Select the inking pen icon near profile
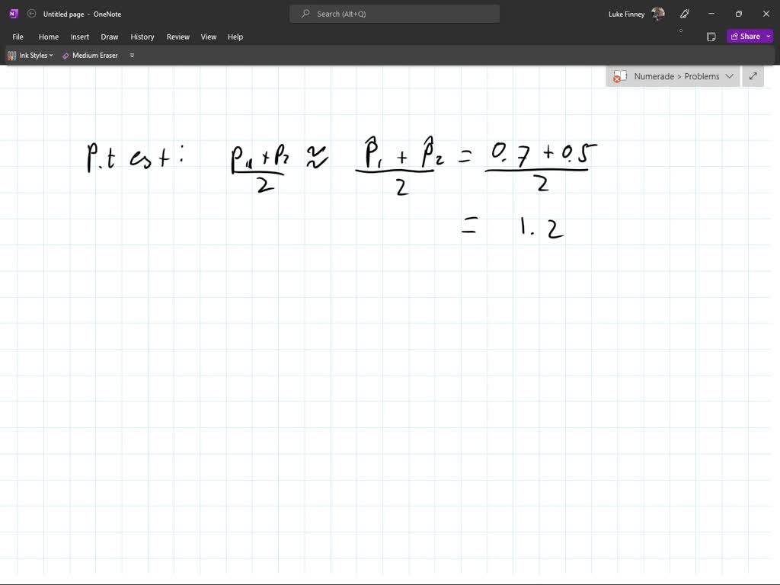Screen dimensions: 780x585 [684, 14]
